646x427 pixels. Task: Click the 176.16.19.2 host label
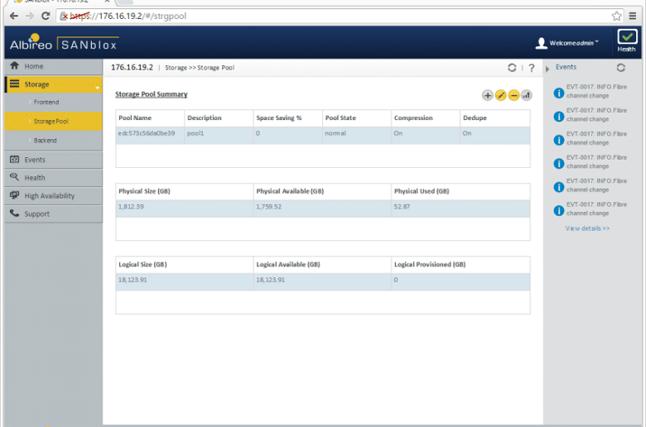click(x=132, y=67)
